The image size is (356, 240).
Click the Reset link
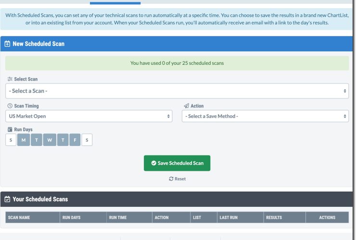[178, 179]
